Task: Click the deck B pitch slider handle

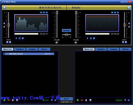Action: pos(124,25)
